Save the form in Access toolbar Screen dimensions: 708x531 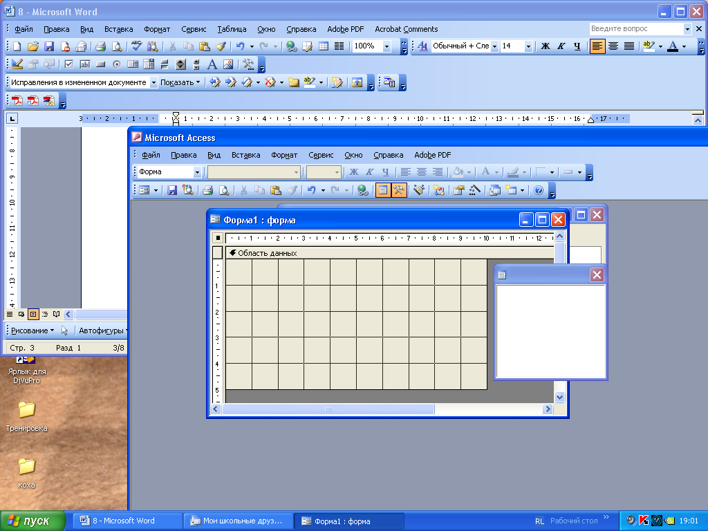pyautogui.click(x=172, y=190)
